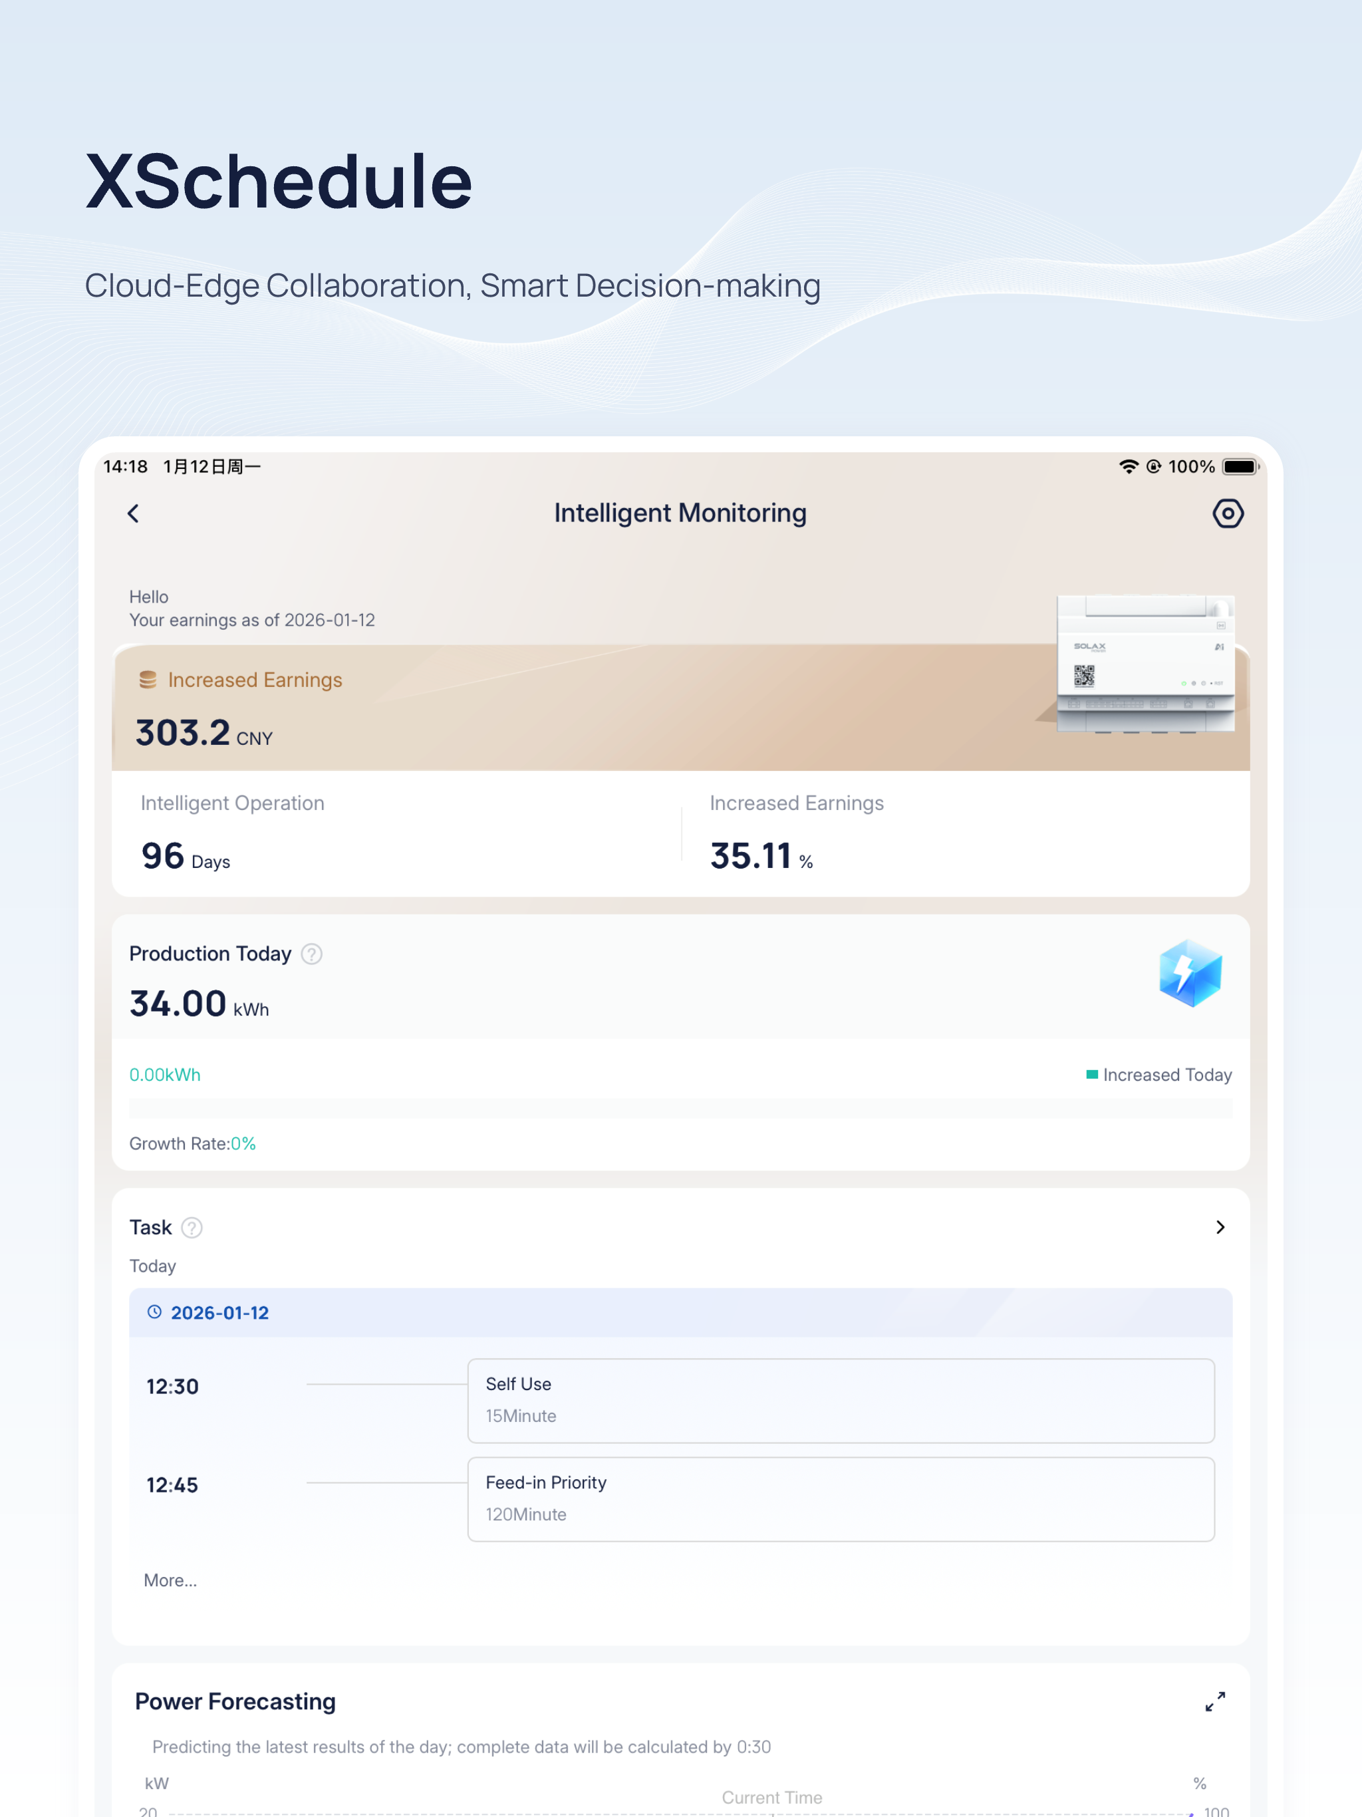Tap the SOLAX device image thumbnail
1362x1817 pixels.
point(1145,665)
